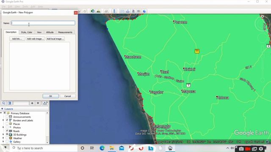Close the New Polygon dialog with red X
Image resolution: width=271 pixels, height=152 pixels.
click(x=76, y=13)
